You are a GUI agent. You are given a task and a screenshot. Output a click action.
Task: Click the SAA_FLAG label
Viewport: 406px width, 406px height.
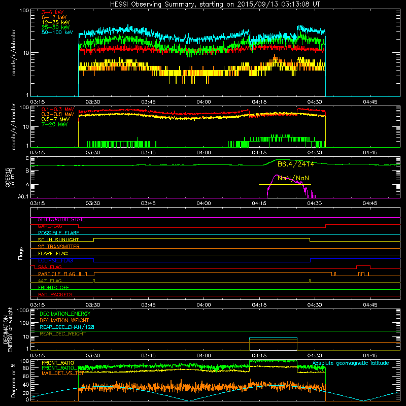coord(50,267)
